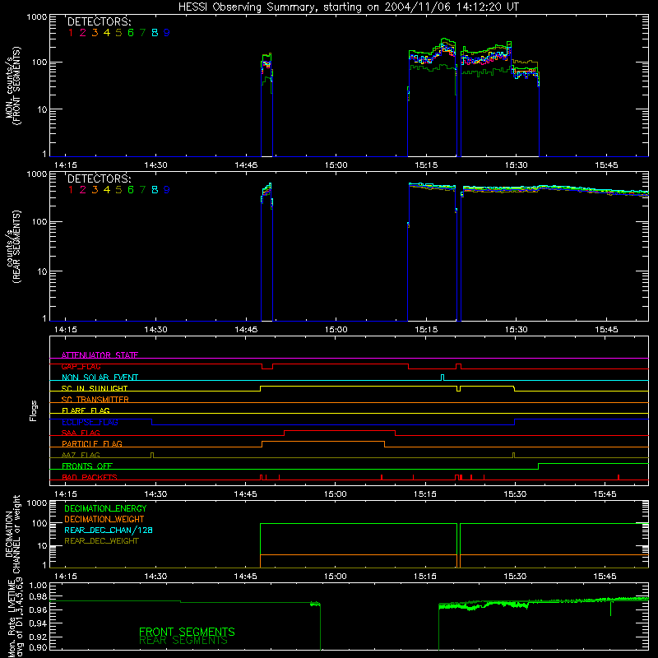Select magenta detector 2 in front segments legend
The image size is (658, 658).
tap(83, 33)
